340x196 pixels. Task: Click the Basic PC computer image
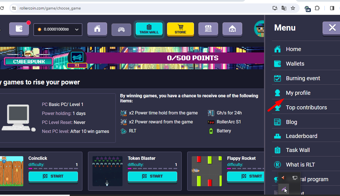(x=18, y=118)
